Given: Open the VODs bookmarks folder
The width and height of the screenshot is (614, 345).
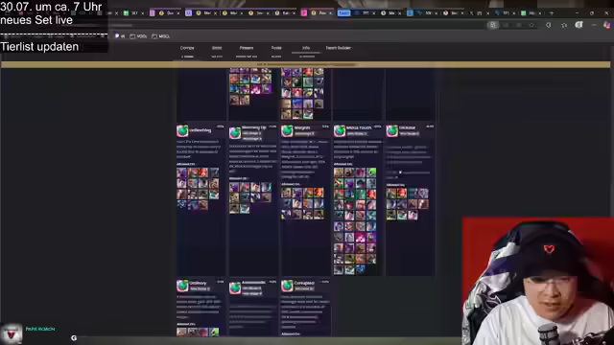Looking at the screenshot, I should (x=138, y=36).
